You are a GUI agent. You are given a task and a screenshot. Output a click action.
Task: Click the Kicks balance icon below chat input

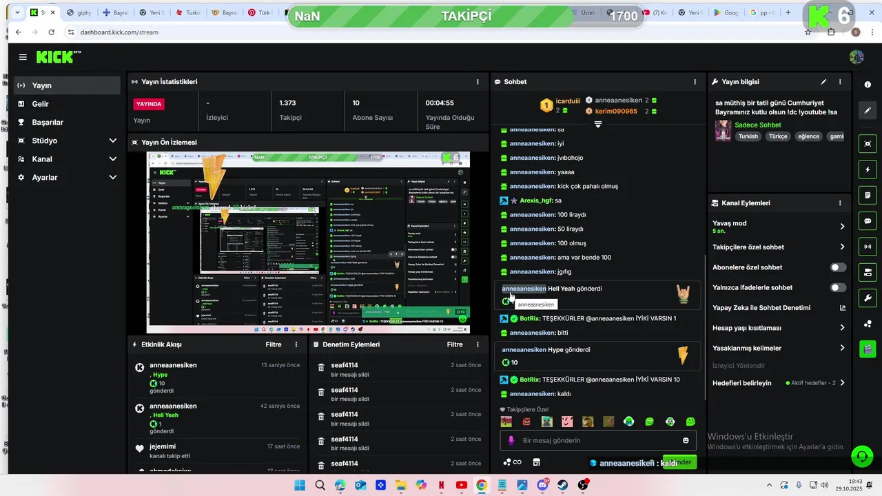(x=512, y=462)
